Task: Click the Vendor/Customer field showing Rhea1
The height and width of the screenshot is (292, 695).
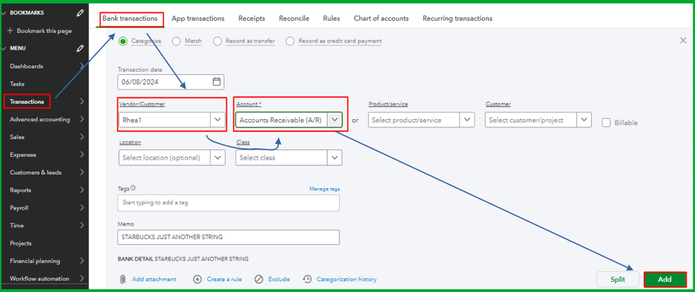Action: tap(172, 120)
